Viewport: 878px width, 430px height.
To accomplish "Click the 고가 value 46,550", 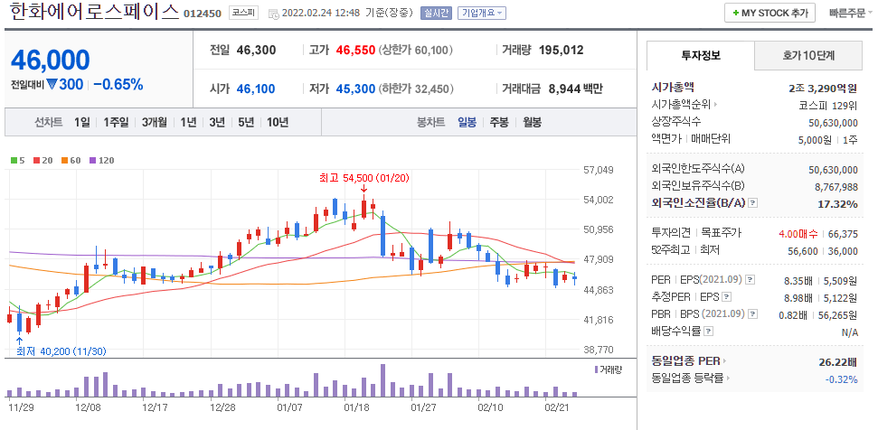I will (x=355, y=51).
